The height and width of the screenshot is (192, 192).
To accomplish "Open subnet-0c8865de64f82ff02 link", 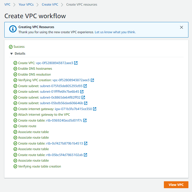I will coord(60,98).
